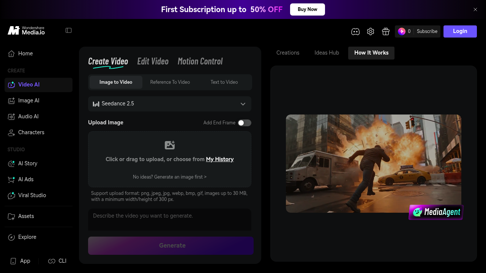Open the Ideas Hub tab
This screenshot has width=486, height=273.
coord(327,53)
